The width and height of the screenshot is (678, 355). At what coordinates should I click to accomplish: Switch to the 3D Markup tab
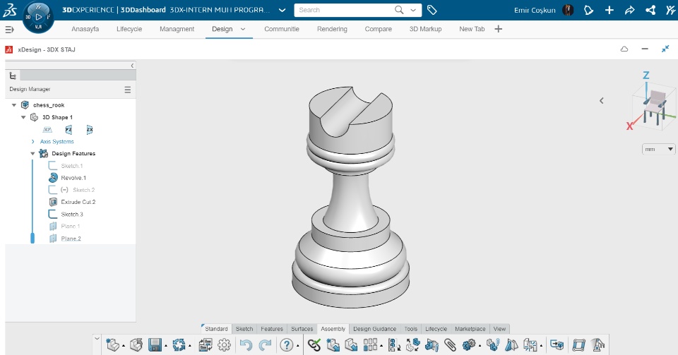pos(425,29)
